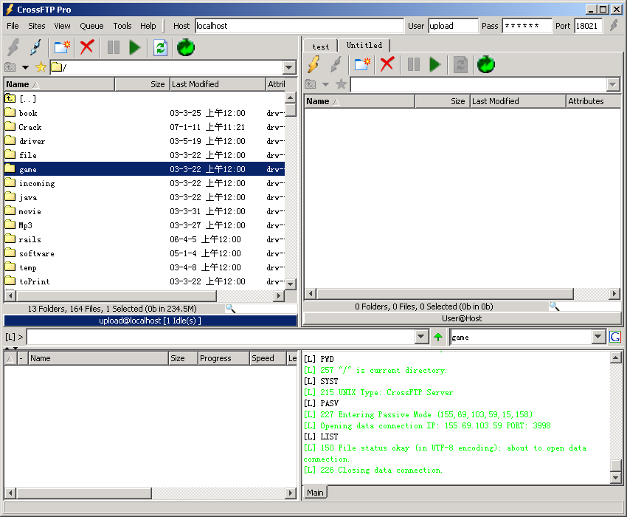This screenshot has height=517, width=627.
Task: Open the Sites menu
Action: 36,26
